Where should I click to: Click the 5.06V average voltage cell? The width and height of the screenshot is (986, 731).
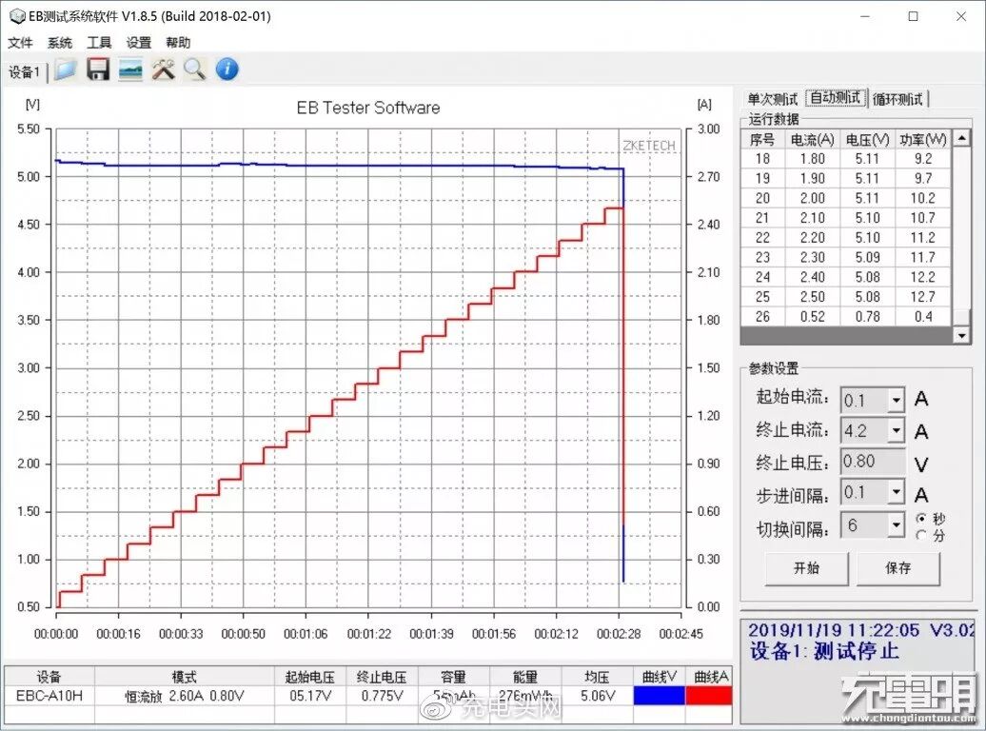pos(596,695)
